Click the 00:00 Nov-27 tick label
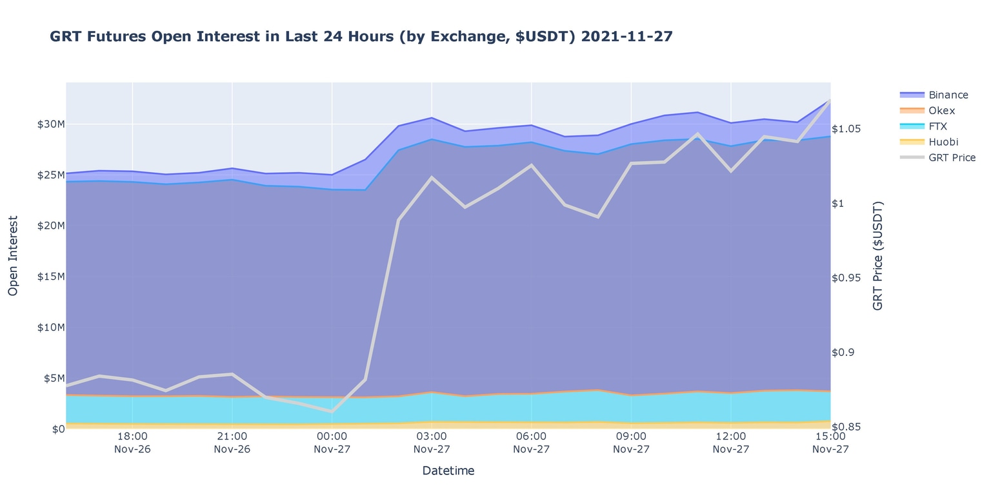Viewport: 991px width, 495px height. [332, 443]
